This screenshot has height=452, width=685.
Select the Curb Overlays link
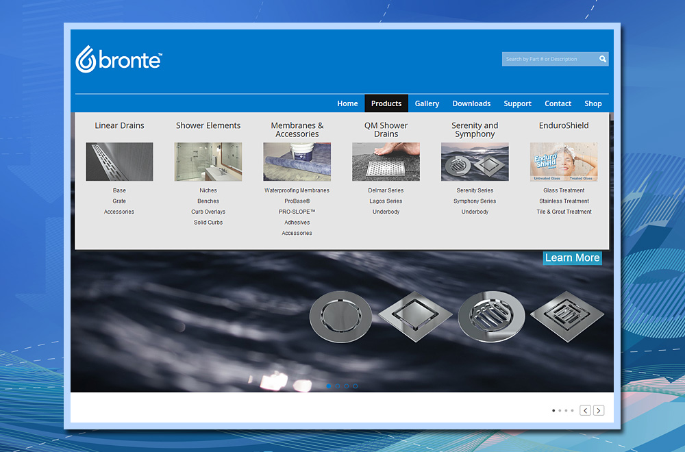pyautogui.click(x=208, y=212)
